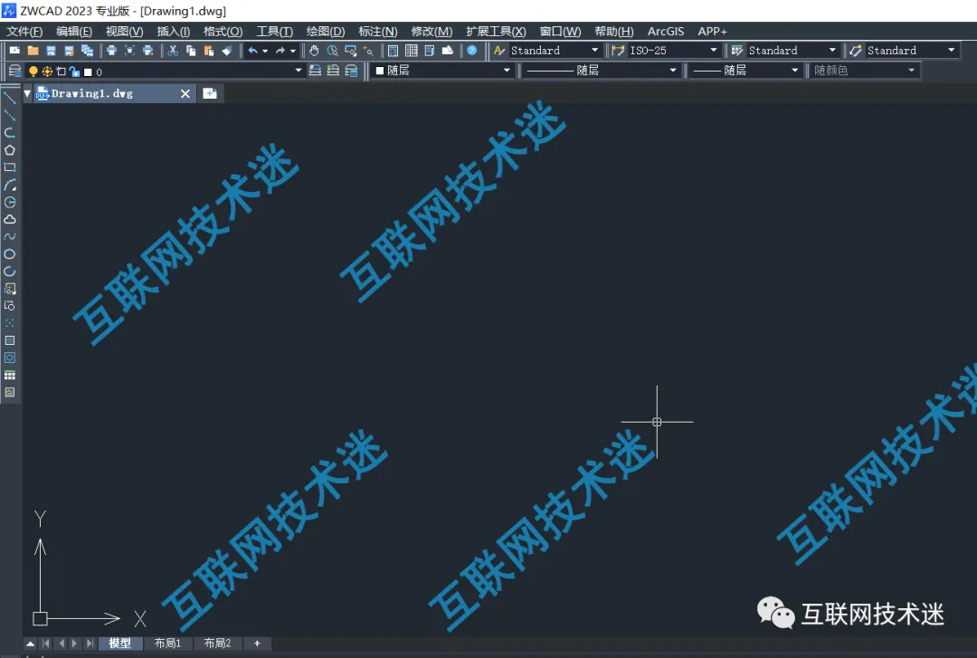This screenshot has height=658, width=977.
Task: Toggle layer 0 on/off light bulb
Action: click(x=33, y=72)
